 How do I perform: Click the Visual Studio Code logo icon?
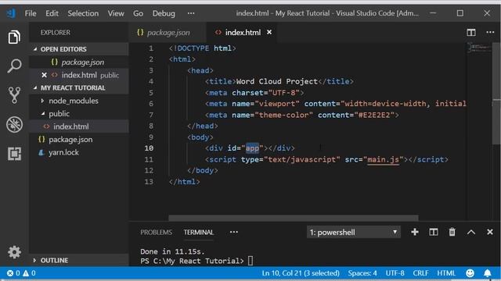click(x=12, y=13)
